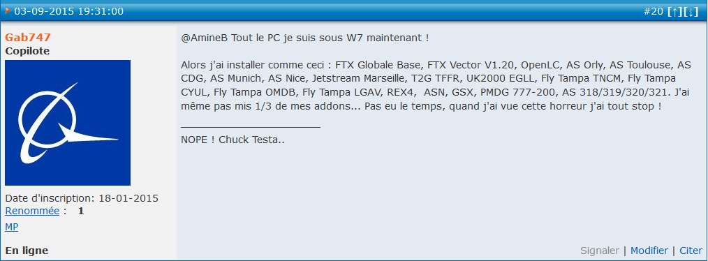Click the Copilote rank label

pos(27,52)
